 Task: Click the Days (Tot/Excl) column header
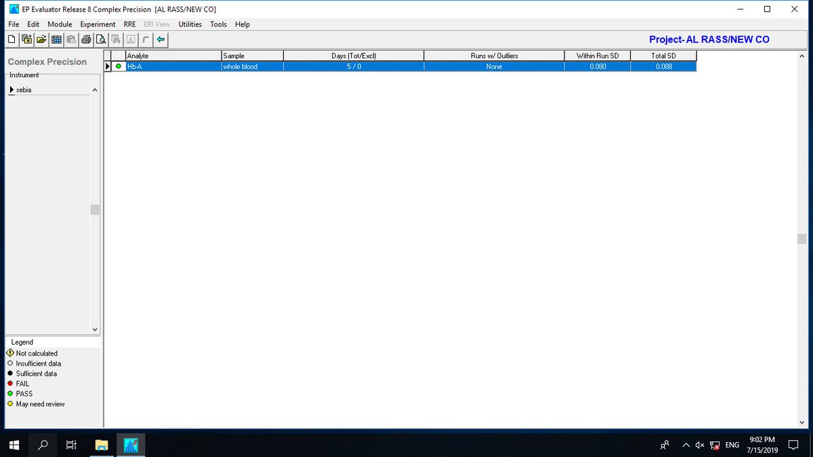click(x=354, y=56)
